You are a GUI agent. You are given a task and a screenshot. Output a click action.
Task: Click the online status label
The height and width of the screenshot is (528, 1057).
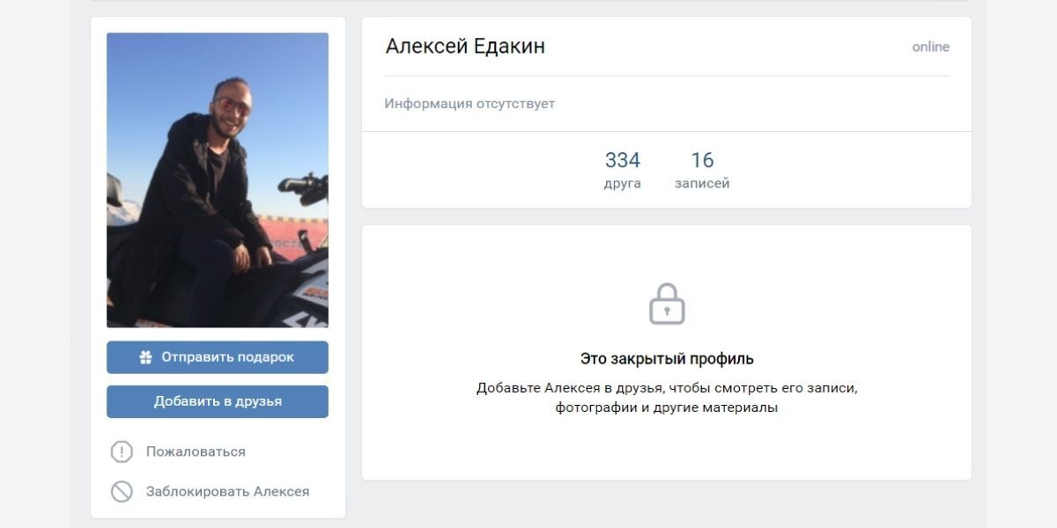(x=930, y=47)
